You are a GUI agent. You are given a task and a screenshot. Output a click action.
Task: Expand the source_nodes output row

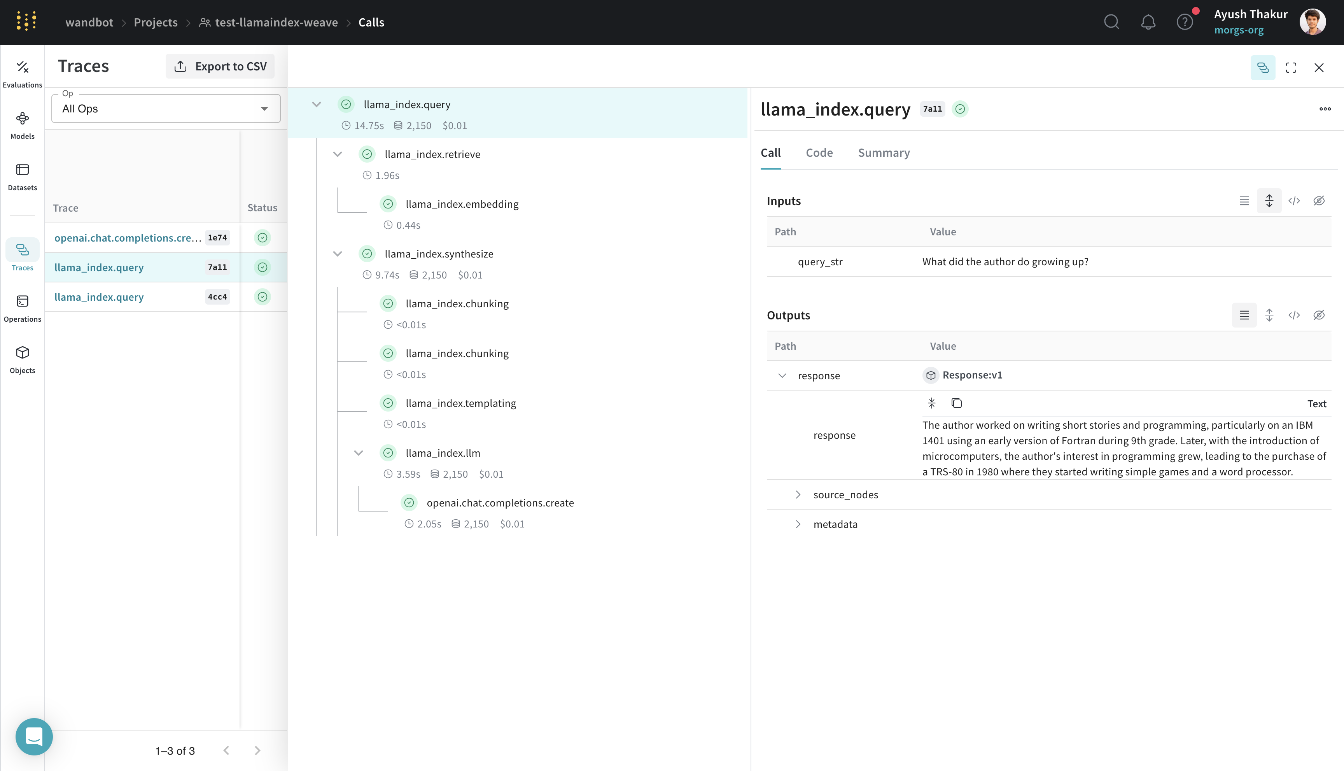798,494
